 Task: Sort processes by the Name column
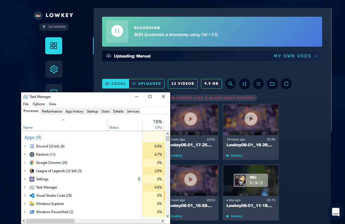click(64, 125)
